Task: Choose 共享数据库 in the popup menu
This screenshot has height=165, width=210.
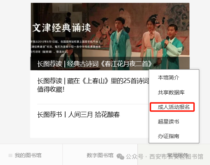Action: point(171,92)
